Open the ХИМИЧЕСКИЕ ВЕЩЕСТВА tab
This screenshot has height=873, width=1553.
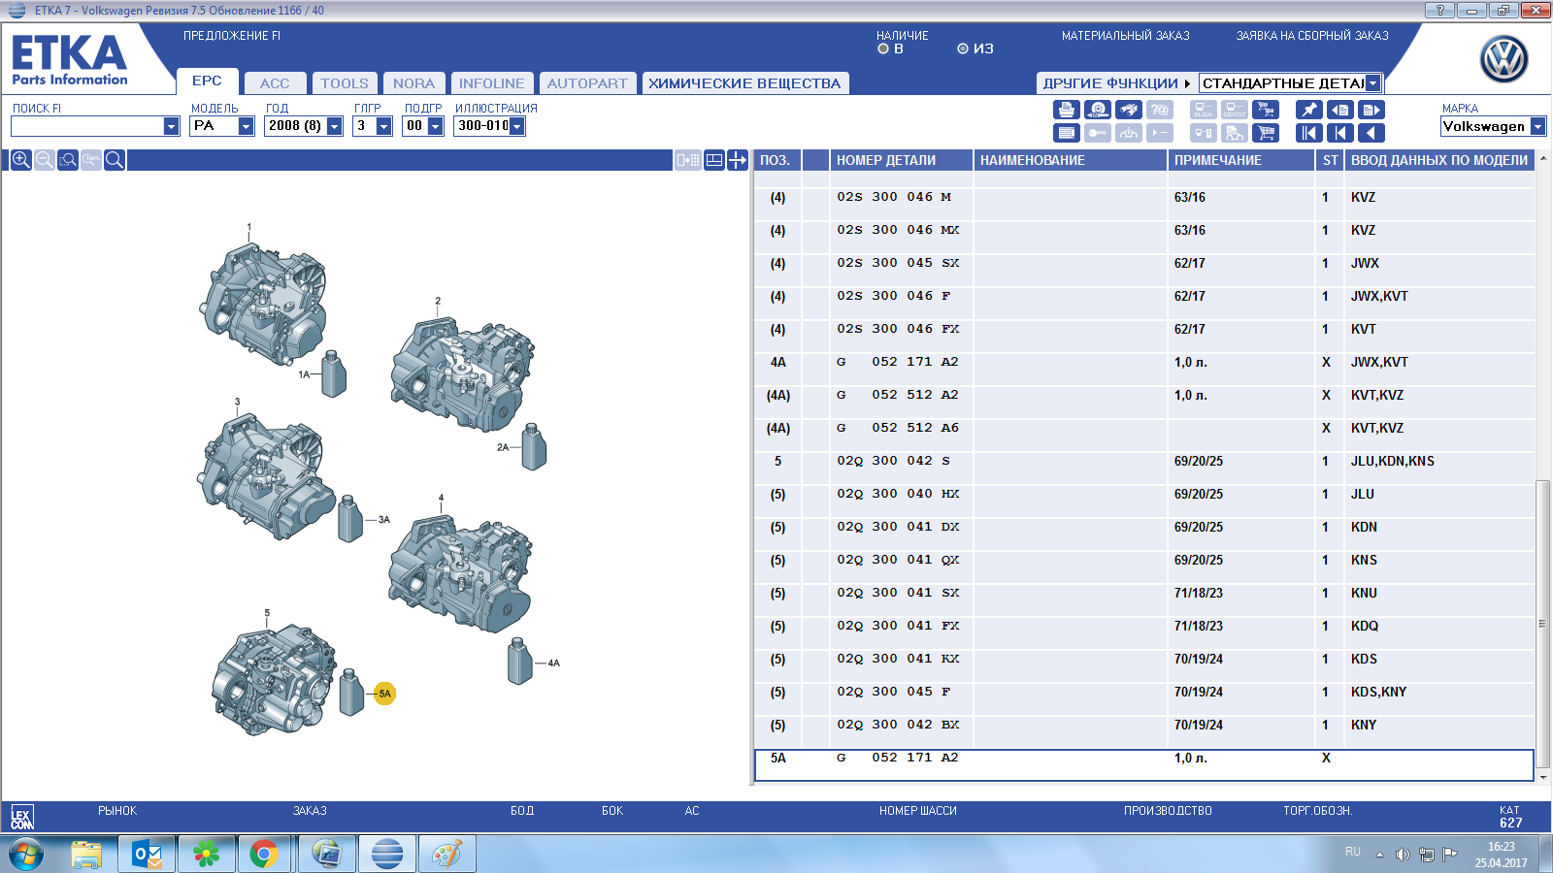coord(744,83)
